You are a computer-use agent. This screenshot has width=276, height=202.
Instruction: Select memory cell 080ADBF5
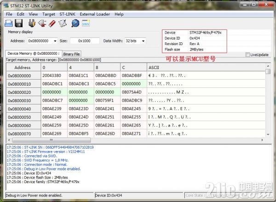tap(80, 133)
